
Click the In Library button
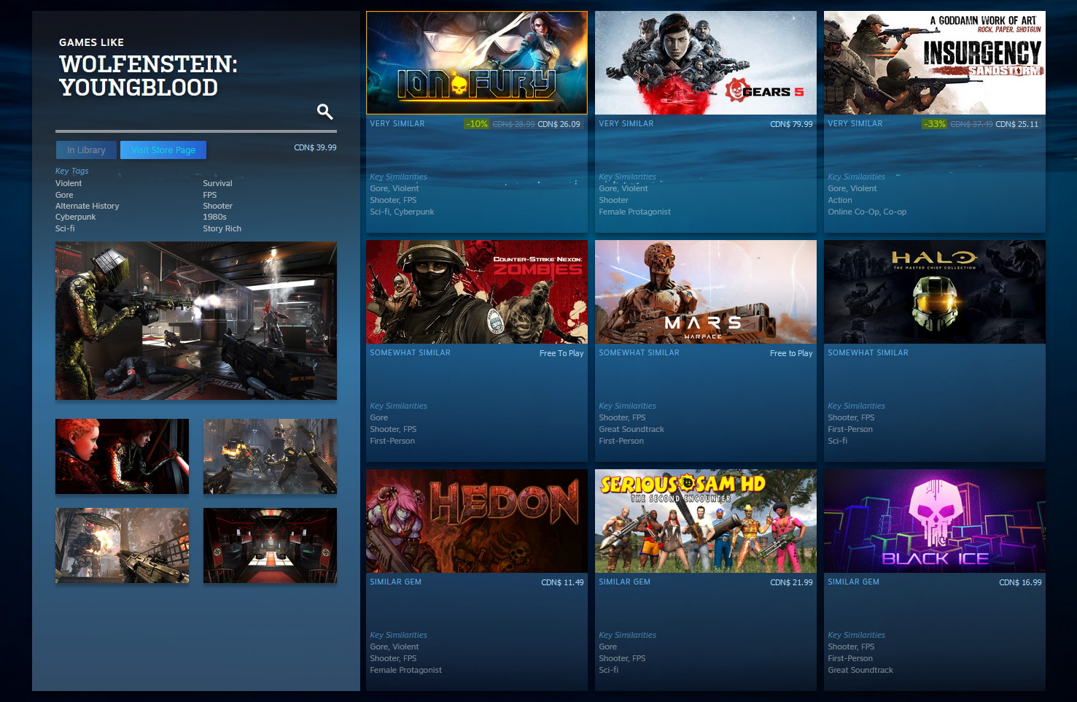click(x=86, y=150)
